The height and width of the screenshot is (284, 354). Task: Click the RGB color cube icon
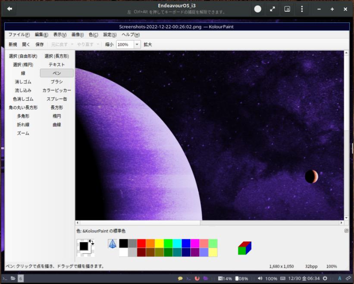point(244,248)
